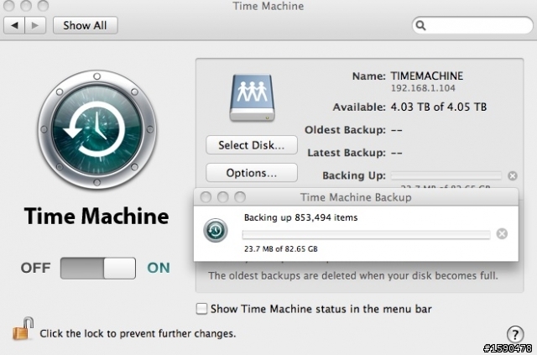Stop backing up via preferences pane X

click(x=513, y=175)
